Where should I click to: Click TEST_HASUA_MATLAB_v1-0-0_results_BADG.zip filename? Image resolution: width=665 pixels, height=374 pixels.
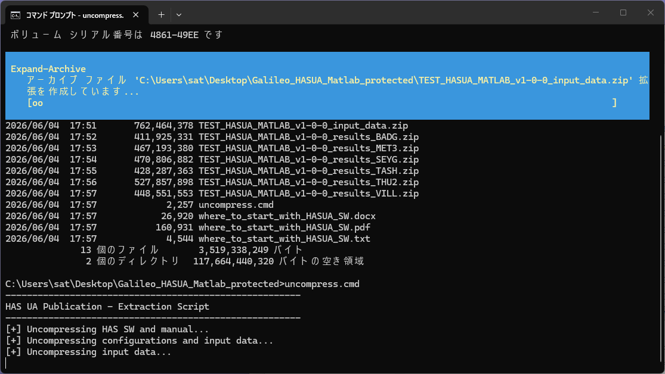pos(309,137)
